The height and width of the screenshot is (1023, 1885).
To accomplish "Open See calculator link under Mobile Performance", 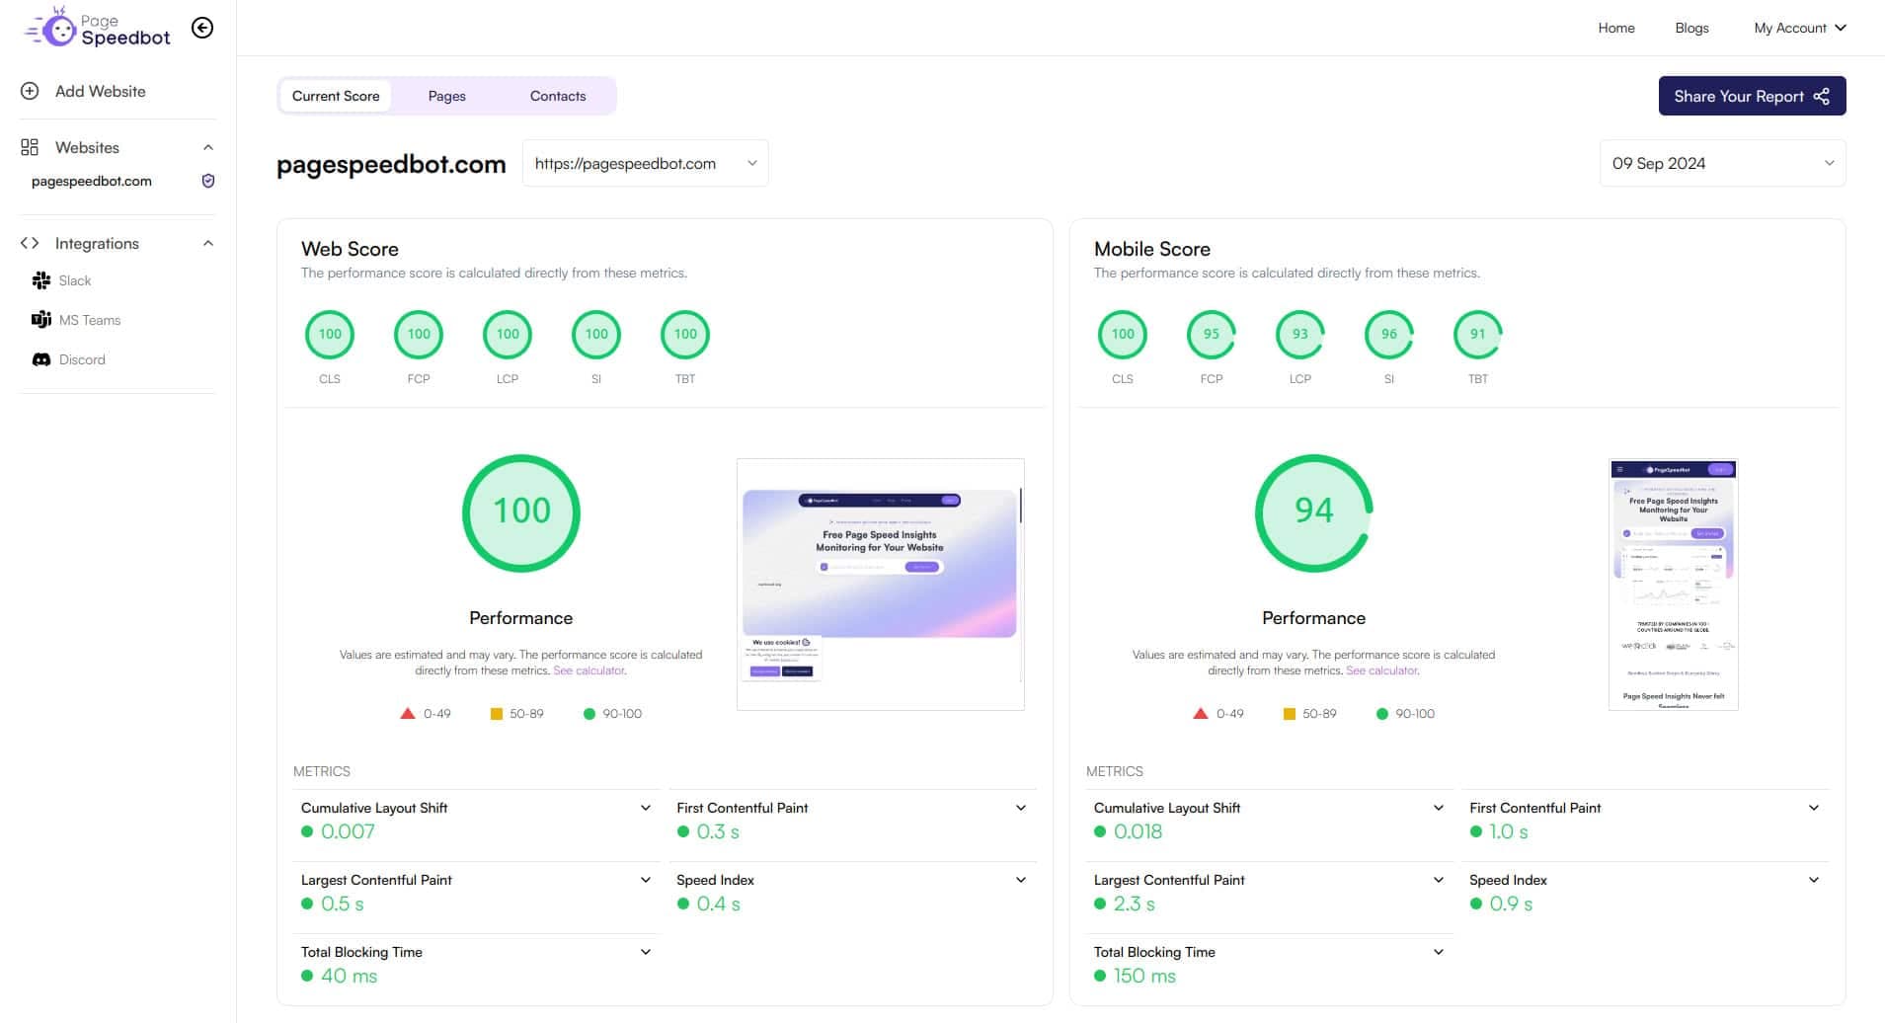I will (1382, 670).
